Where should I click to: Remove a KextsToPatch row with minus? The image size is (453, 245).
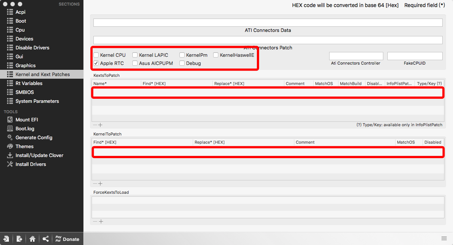click(95, 125)
